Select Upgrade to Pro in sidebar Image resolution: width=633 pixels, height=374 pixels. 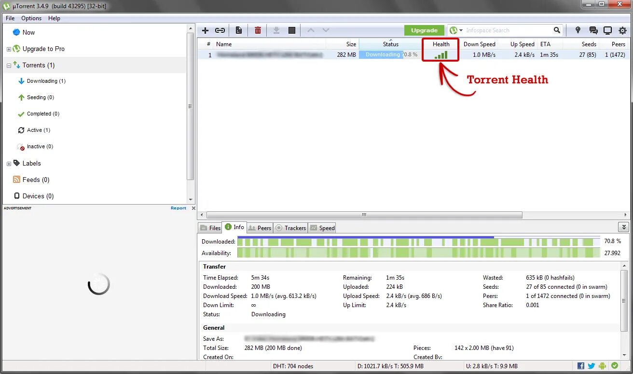click(x=43, y=49)
